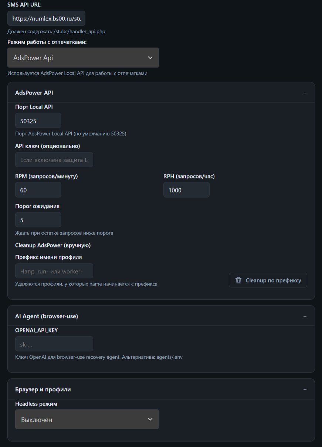322x447 pixels.
Task: Select the RPH (запросов/час) field
Action: [186, 190]
